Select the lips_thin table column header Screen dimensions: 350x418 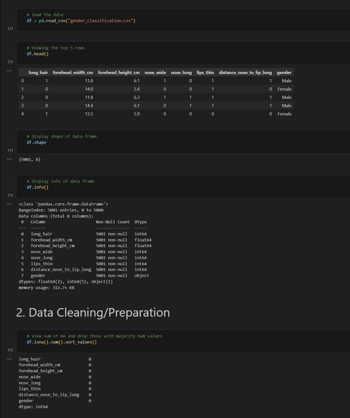point(205,73)
